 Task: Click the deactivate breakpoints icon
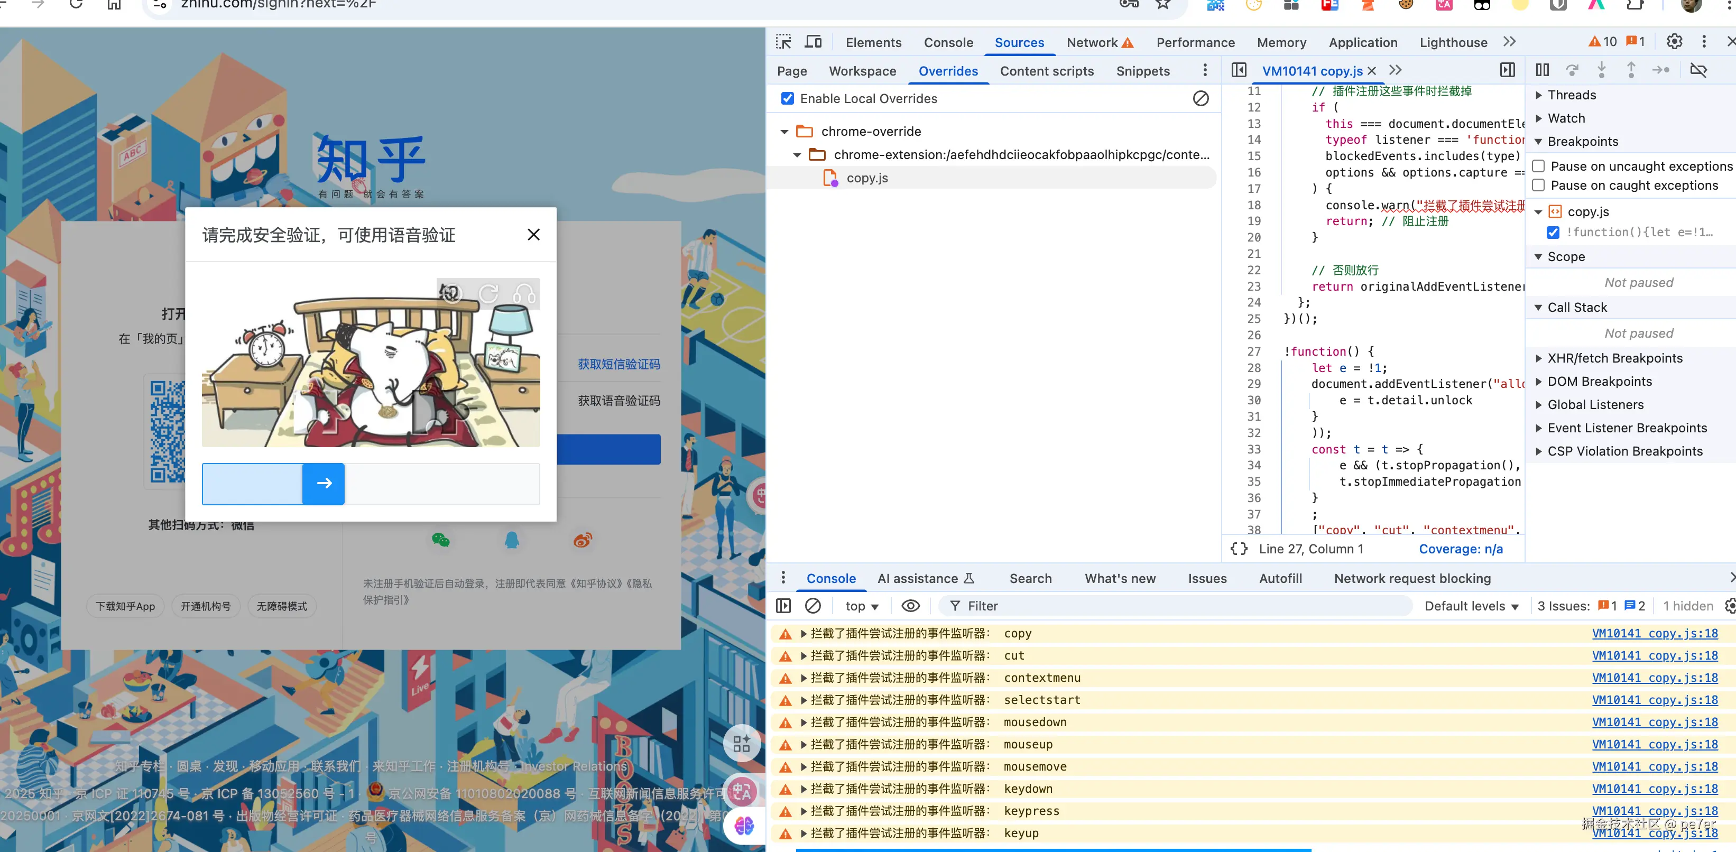pos(1698,70)
